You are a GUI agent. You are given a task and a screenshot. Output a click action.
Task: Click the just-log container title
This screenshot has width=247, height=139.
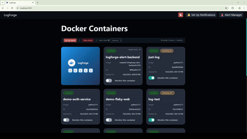154,57
